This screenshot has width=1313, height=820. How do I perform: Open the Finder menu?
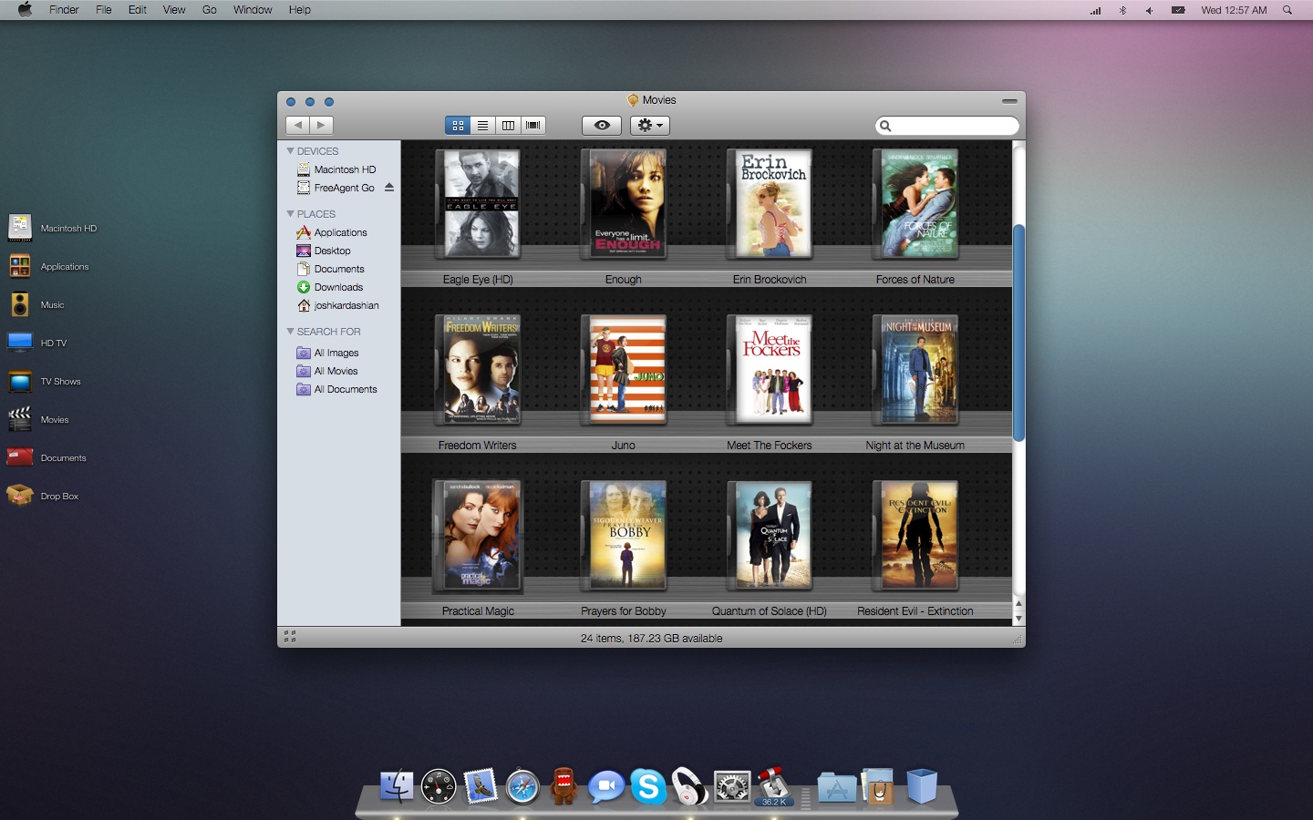coord(64,10)
